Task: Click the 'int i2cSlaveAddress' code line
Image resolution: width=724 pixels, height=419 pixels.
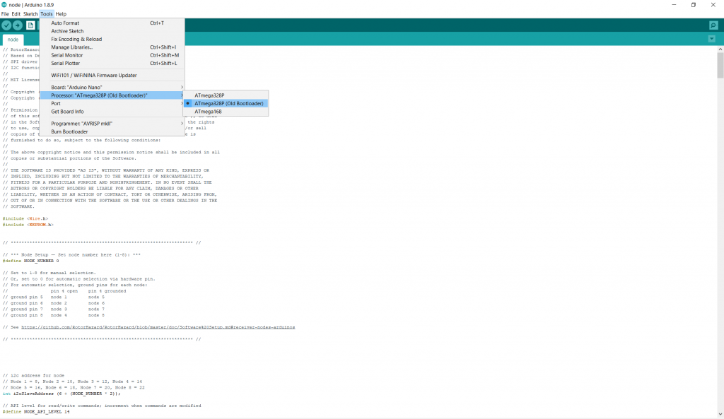Action: [x=62, y=394]
